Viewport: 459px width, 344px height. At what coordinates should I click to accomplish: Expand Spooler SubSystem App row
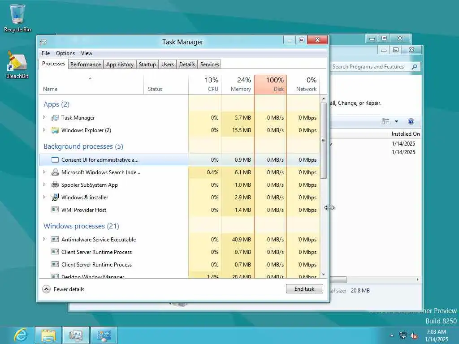tap(44, 185)
